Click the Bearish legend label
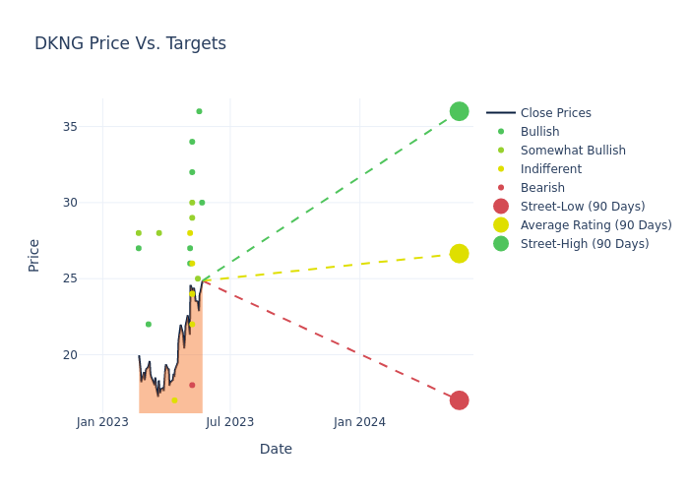 (542, 188)
